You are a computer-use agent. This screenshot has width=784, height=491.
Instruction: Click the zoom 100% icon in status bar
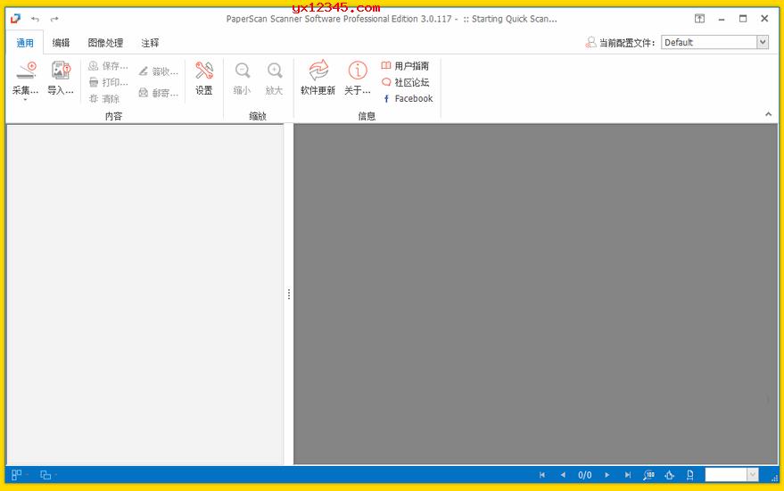point(649,474)
